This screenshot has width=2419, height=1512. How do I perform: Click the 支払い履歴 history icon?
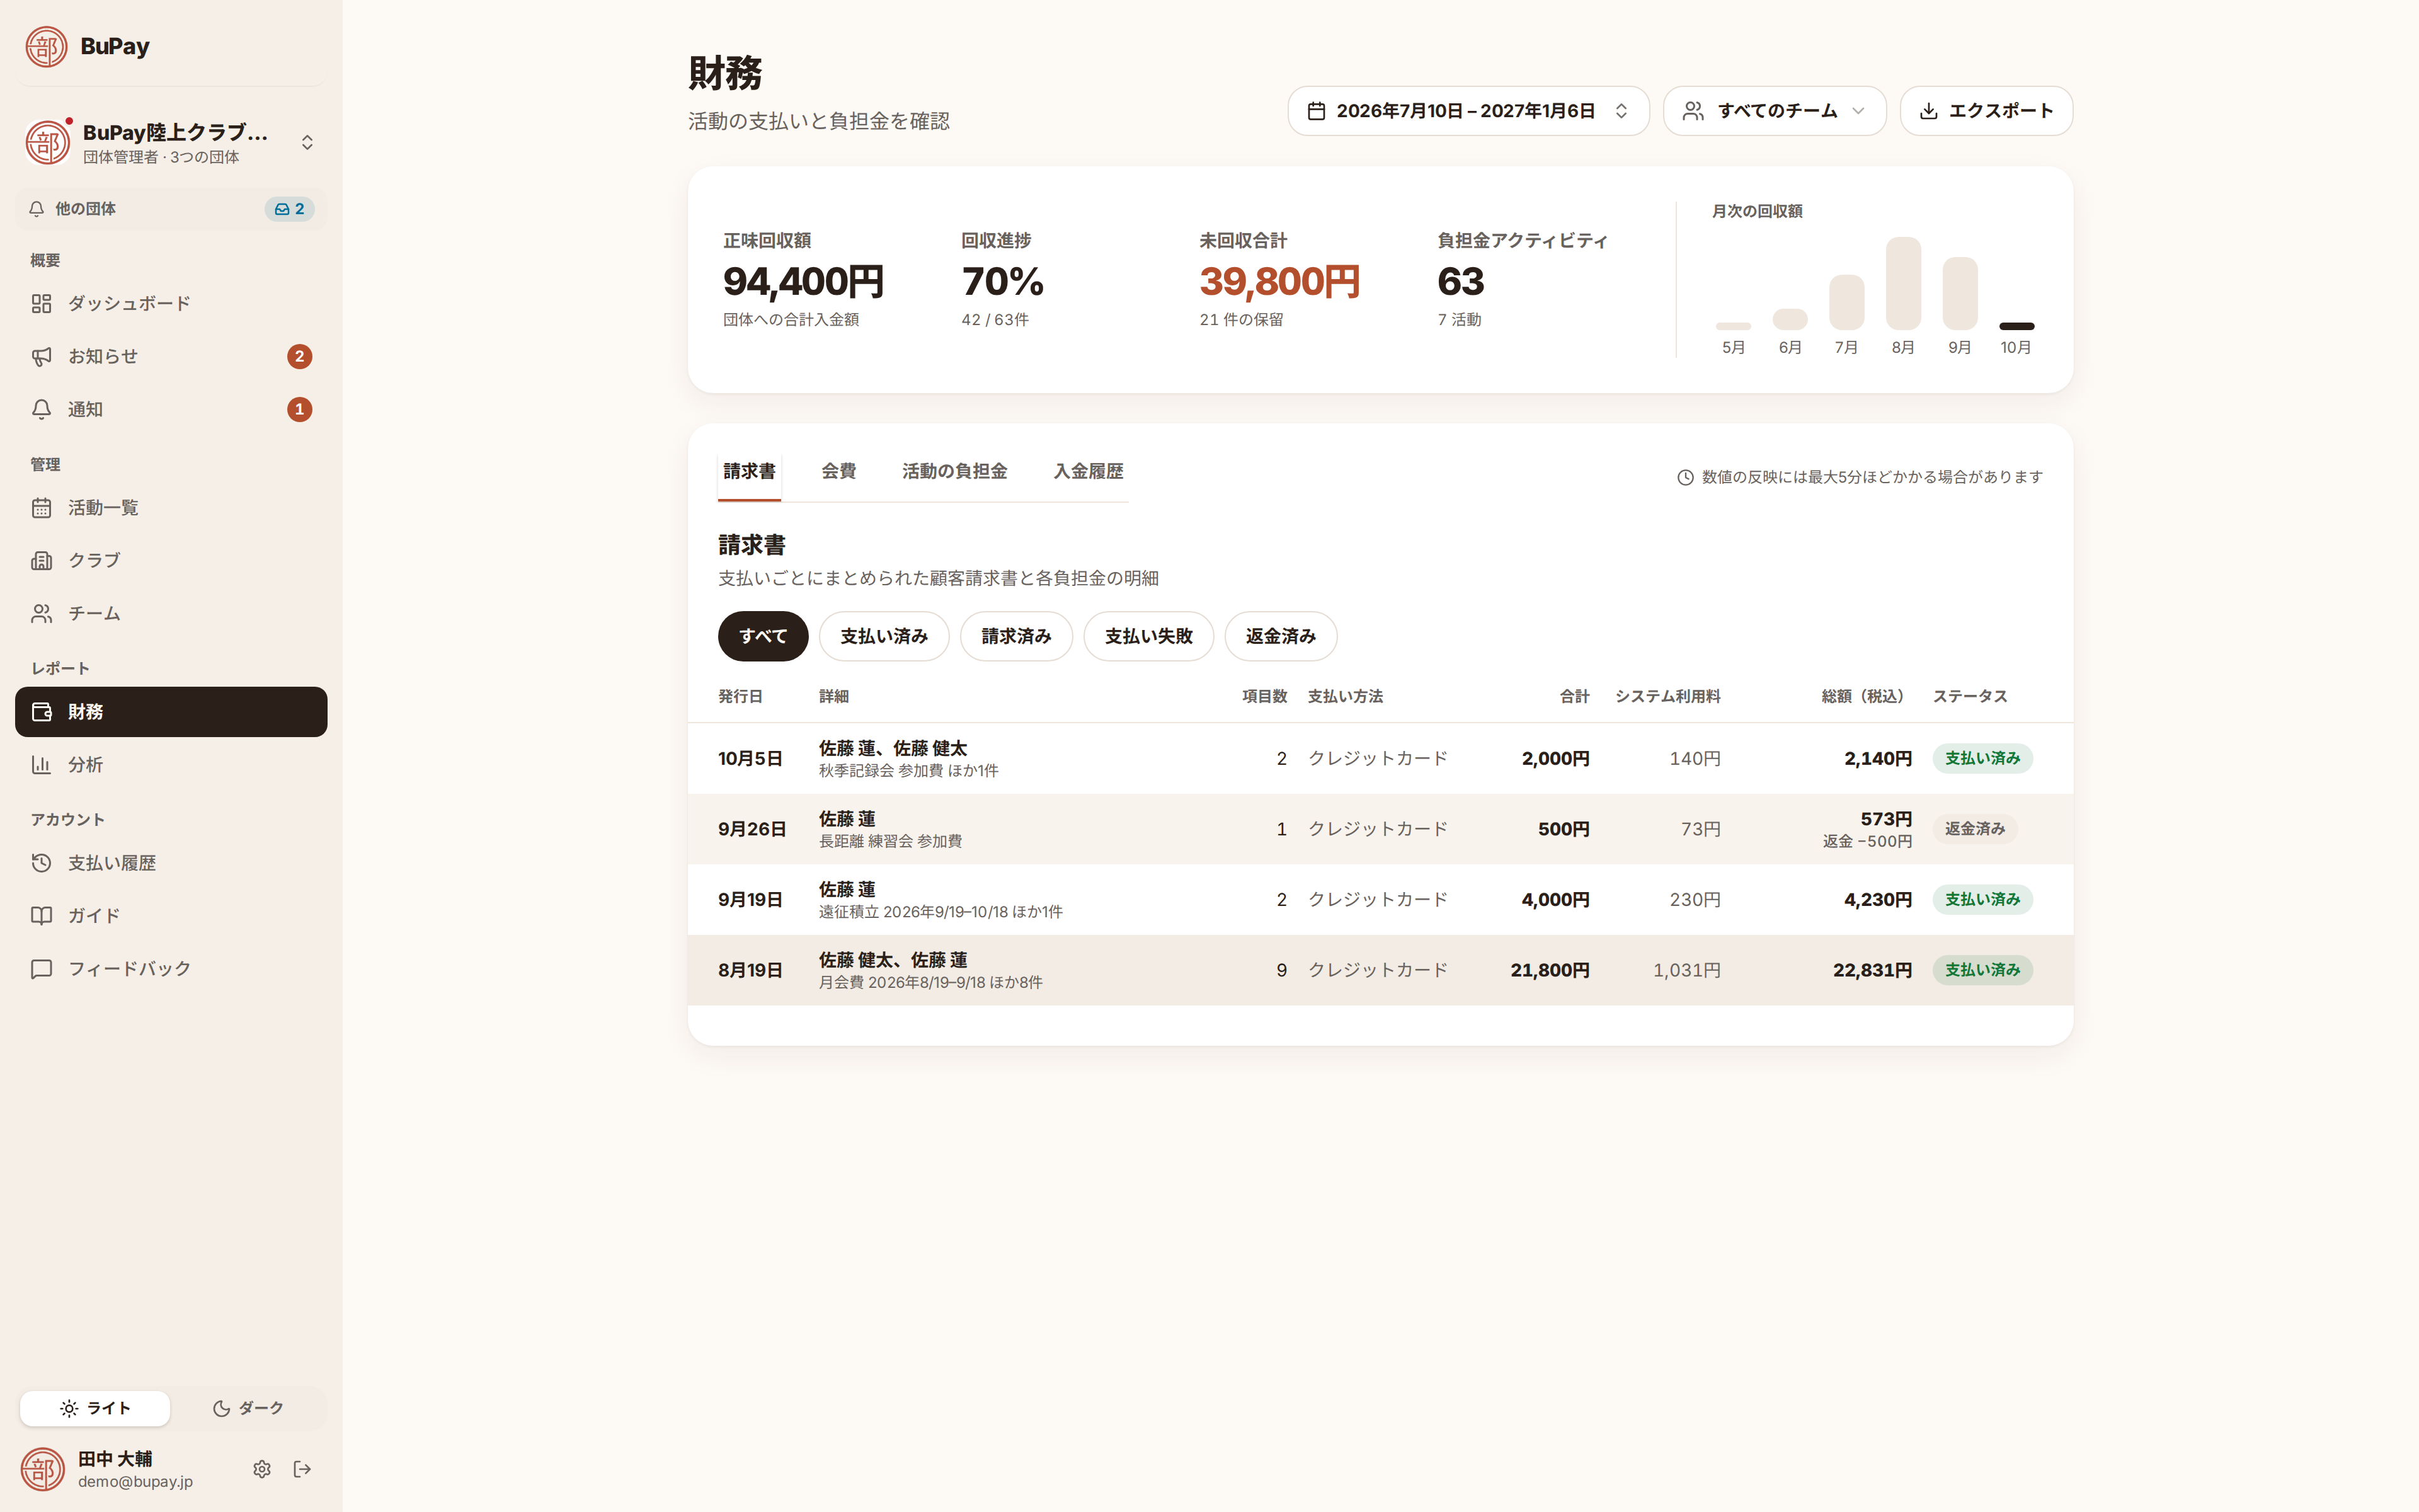tap(41, 863)
